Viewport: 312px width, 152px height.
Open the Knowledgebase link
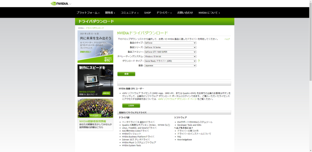tap(185, 139)
